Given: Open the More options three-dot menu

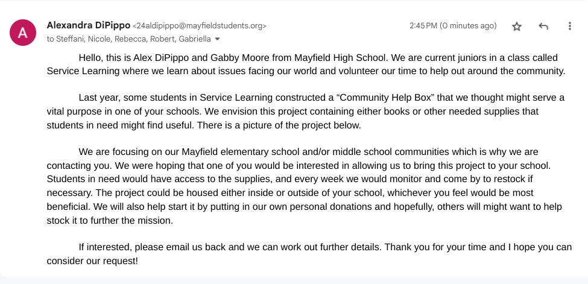Looking at the screenshot, I should 570,27.
